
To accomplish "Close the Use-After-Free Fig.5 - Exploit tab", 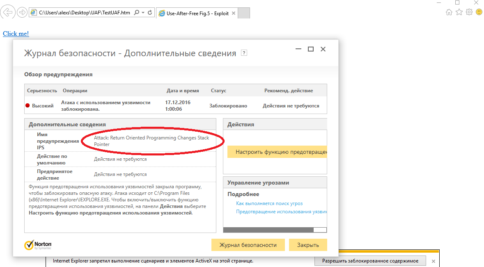I will coord(234,13).
